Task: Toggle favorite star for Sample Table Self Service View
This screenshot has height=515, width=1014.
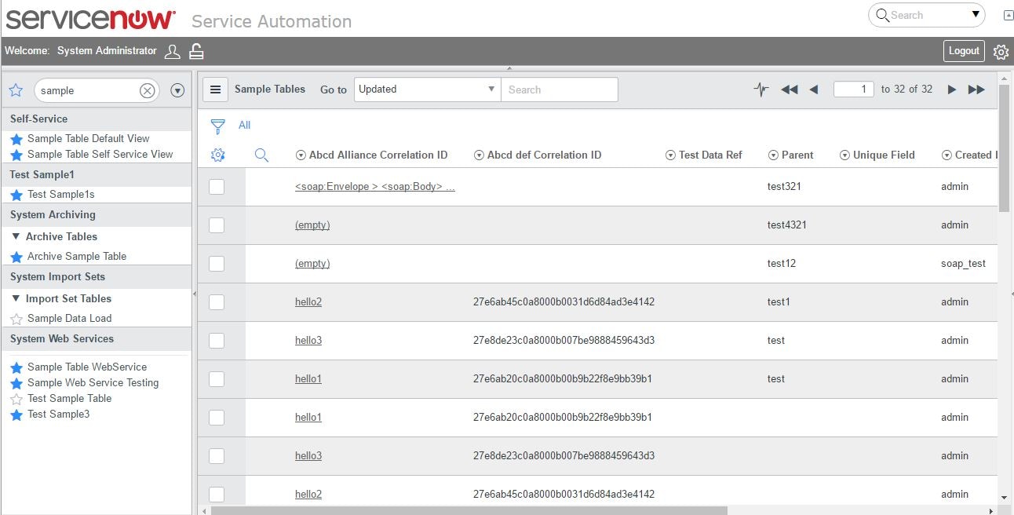Action: (x=16, y=155)
